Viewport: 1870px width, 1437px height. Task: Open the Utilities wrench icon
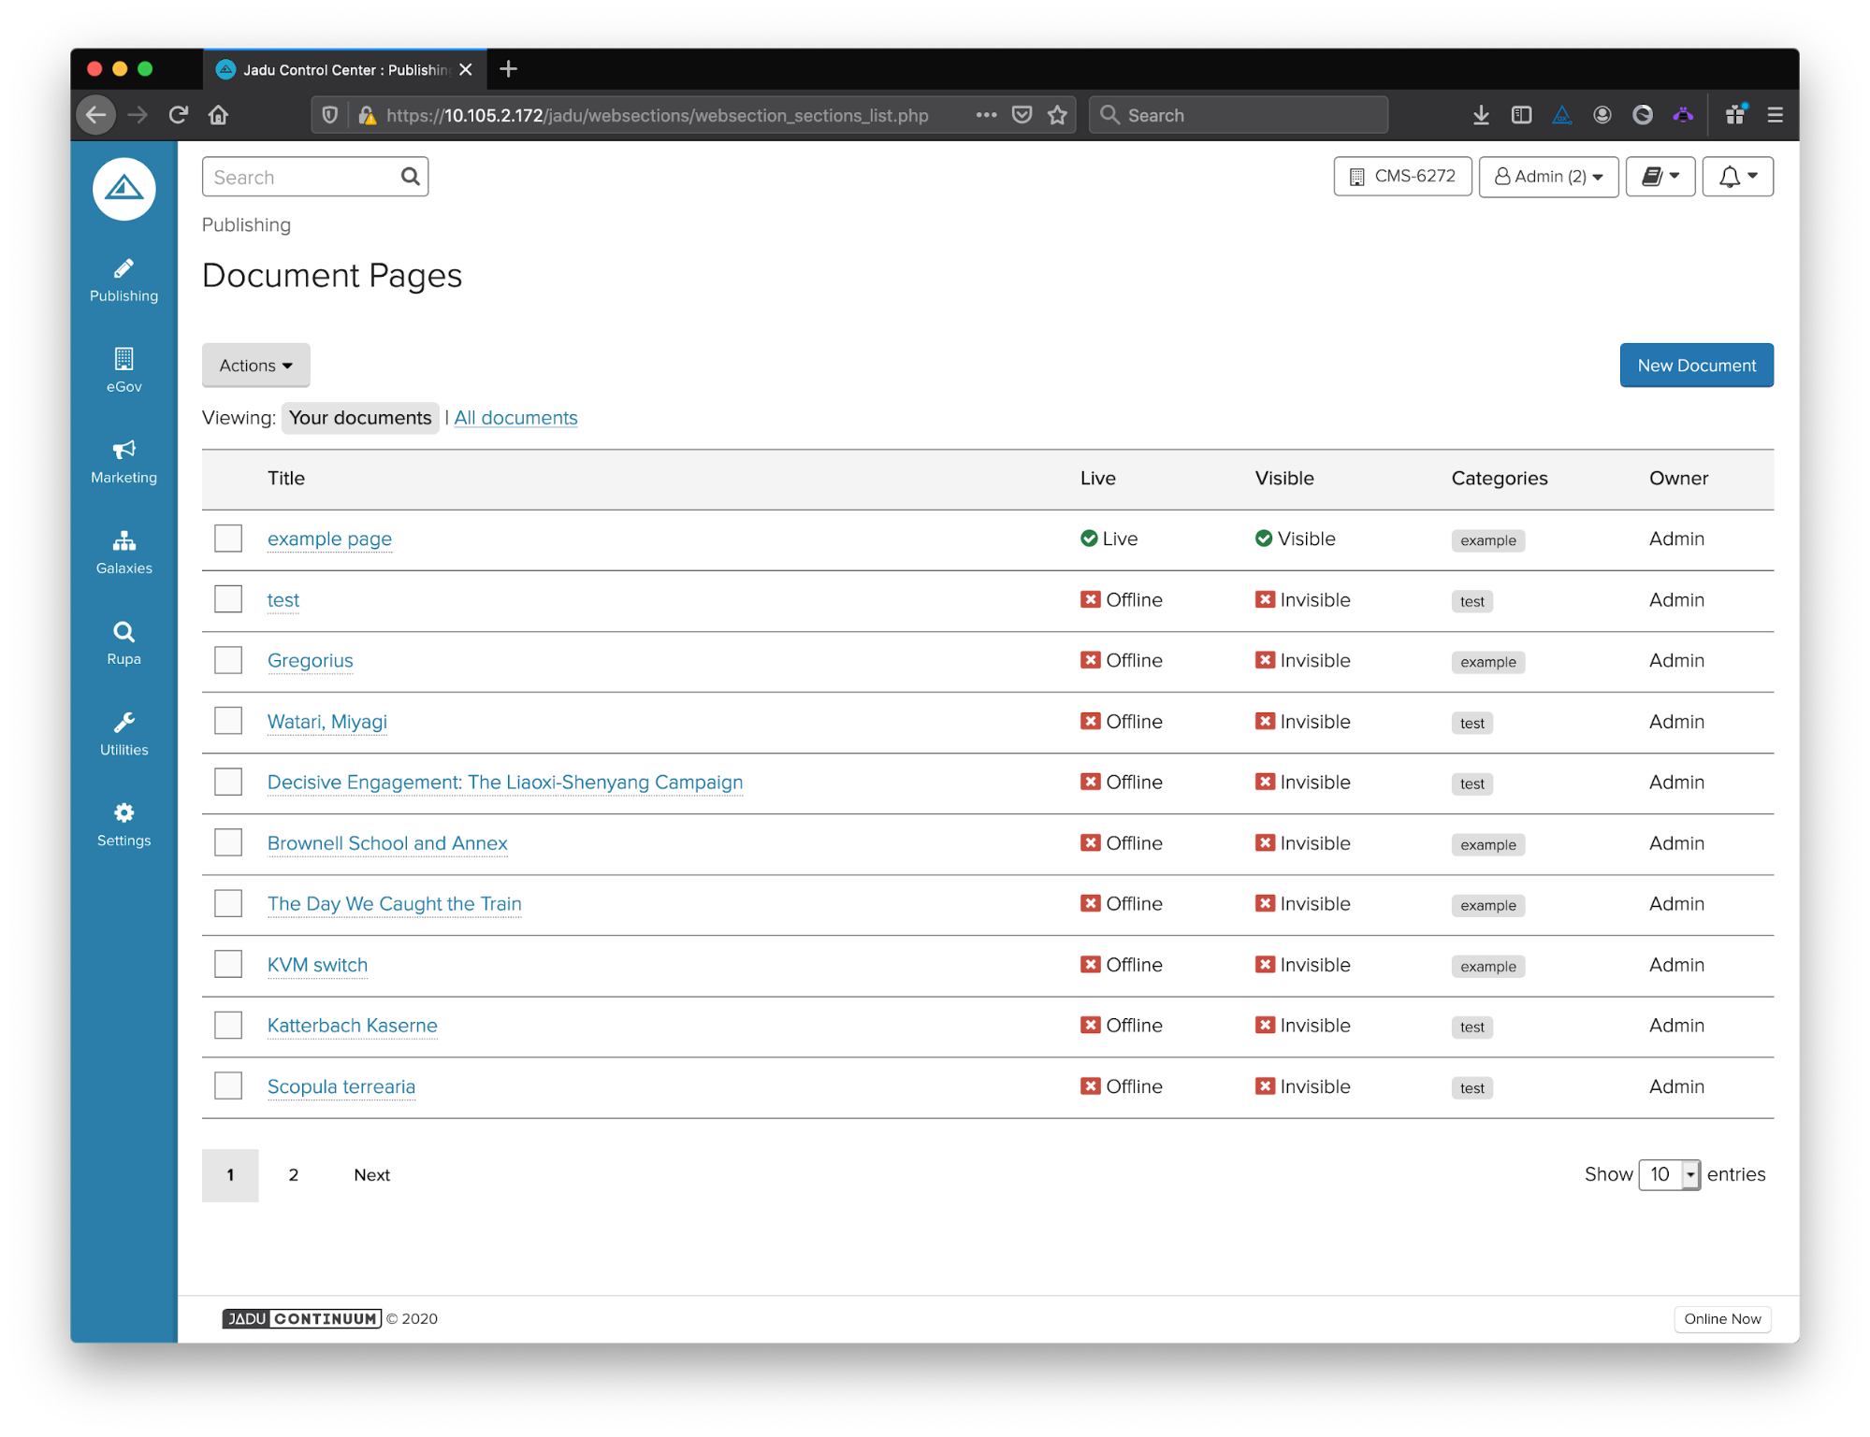[x=123, y=723]
